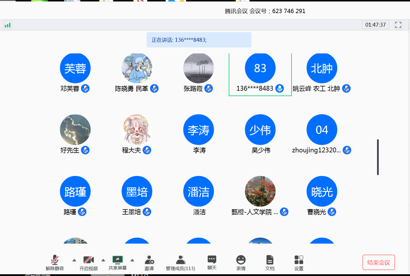Click muted mic icon beside 甄橙-人文学院

[x=284, y=212]
